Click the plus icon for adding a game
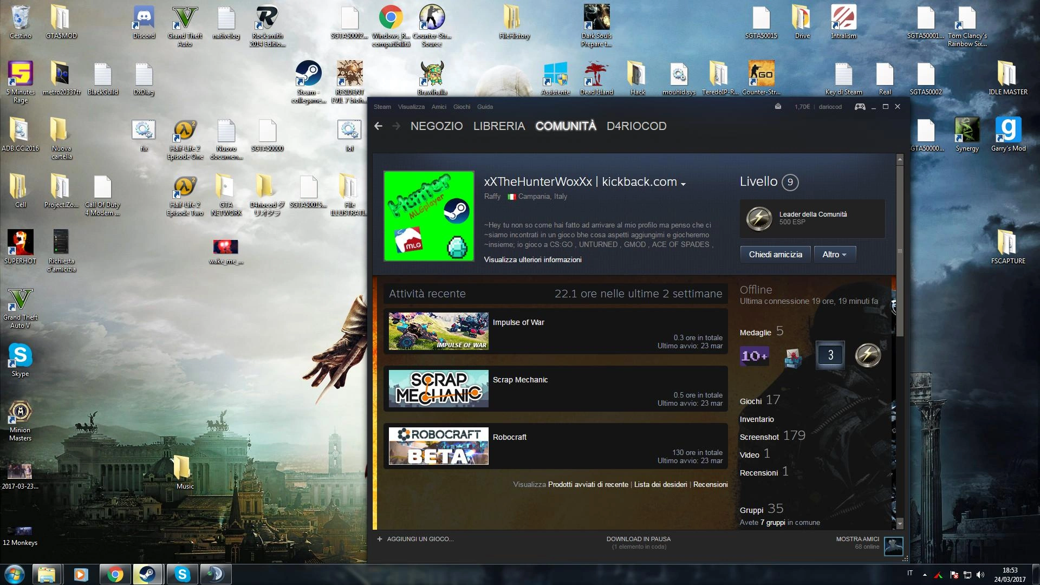This screenshot has height=585, width=1040. coord(380,539)
